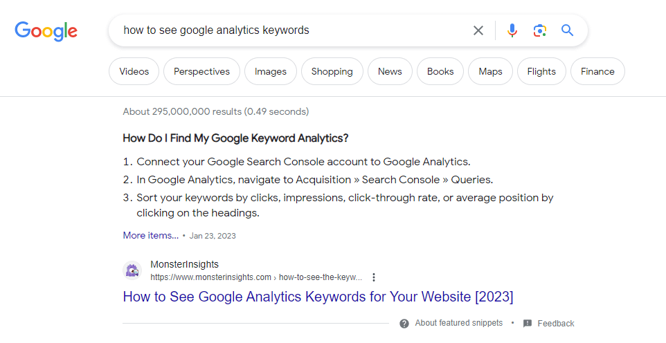Click the question mark featured snippets icon

pyautogui.click(x=404, y=324)
